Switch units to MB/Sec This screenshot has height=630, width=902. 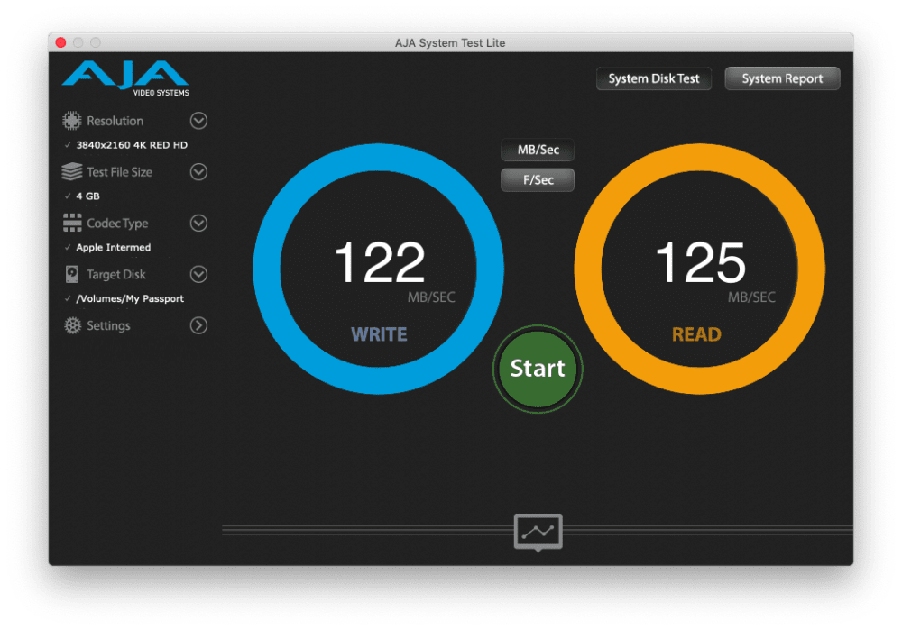coord(538,150)
